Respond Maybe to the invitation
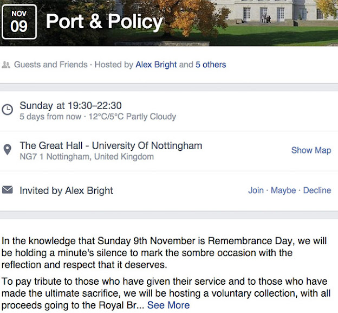Screen dimensions: 338x313 [283, 190]
